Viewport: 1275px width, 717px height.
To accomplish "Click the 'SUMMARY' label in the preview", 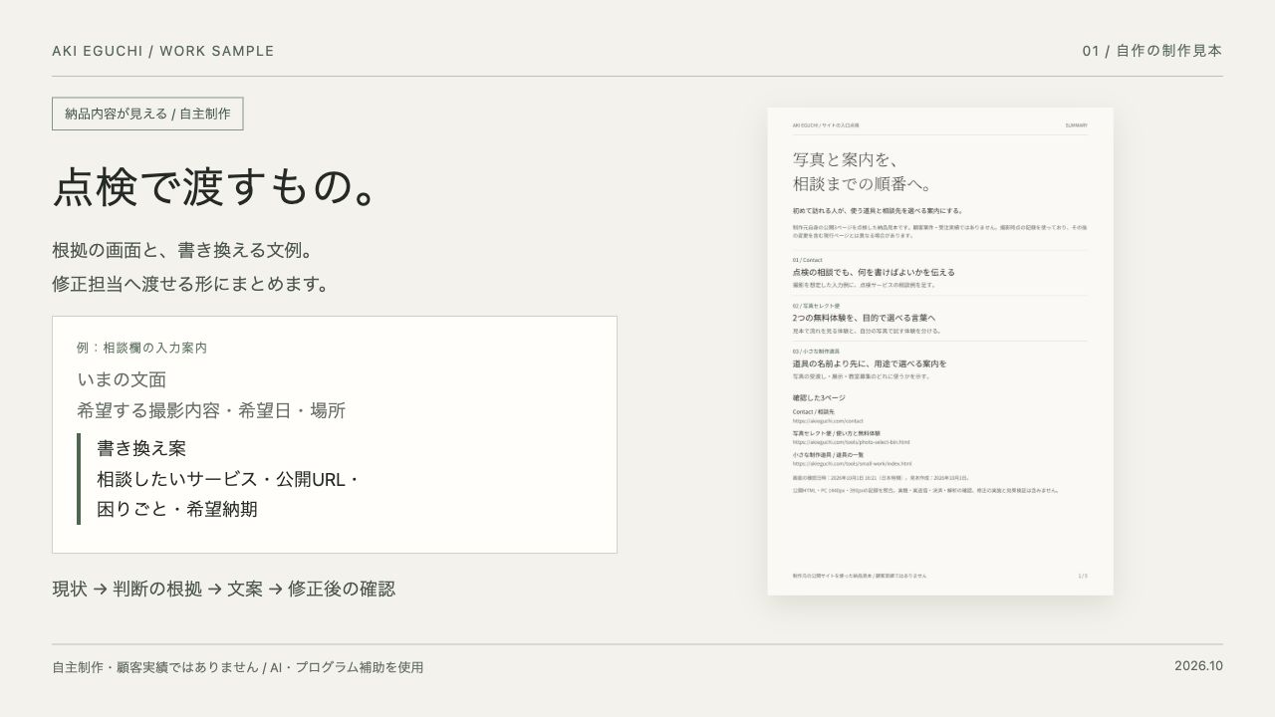I will click(1076, 125).
